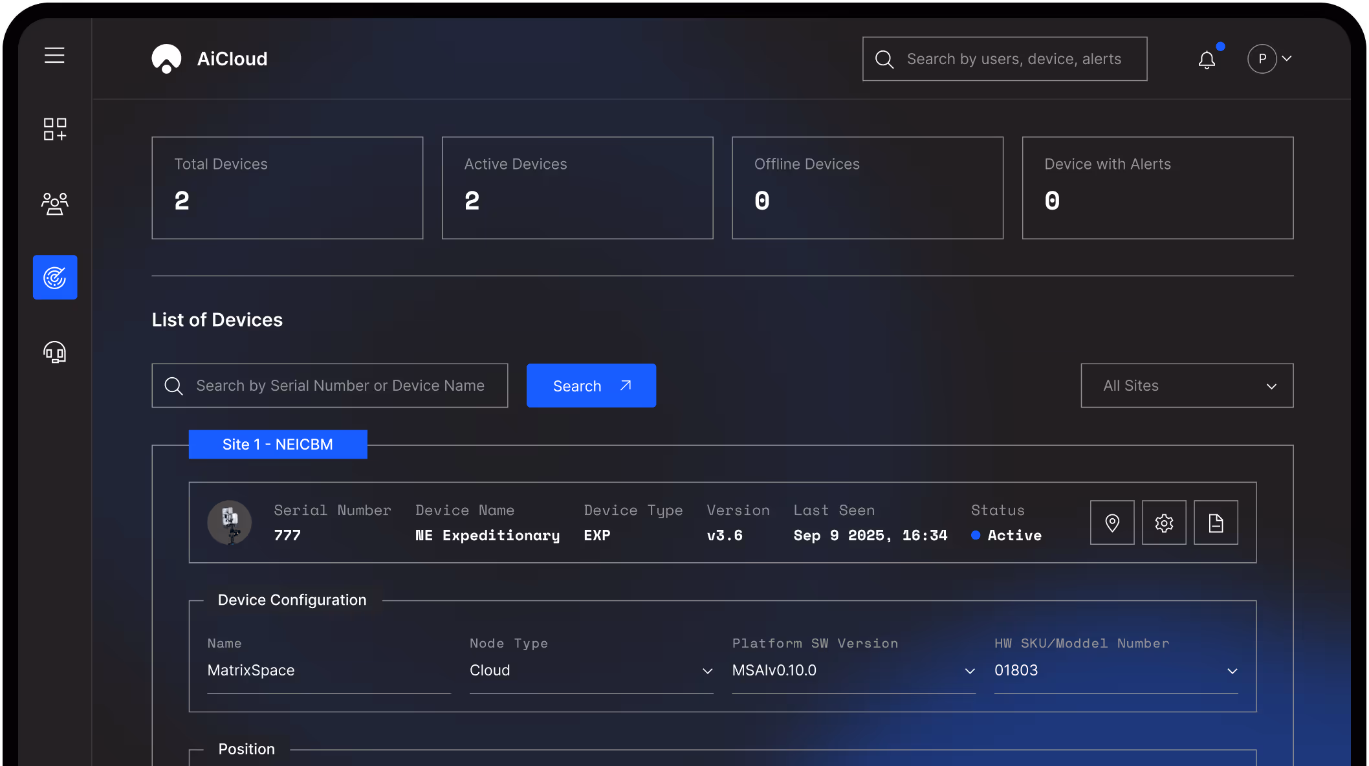Click the blue Search button
The height and width of the screenshot is (766, 1369).
[x=591, y=386]
